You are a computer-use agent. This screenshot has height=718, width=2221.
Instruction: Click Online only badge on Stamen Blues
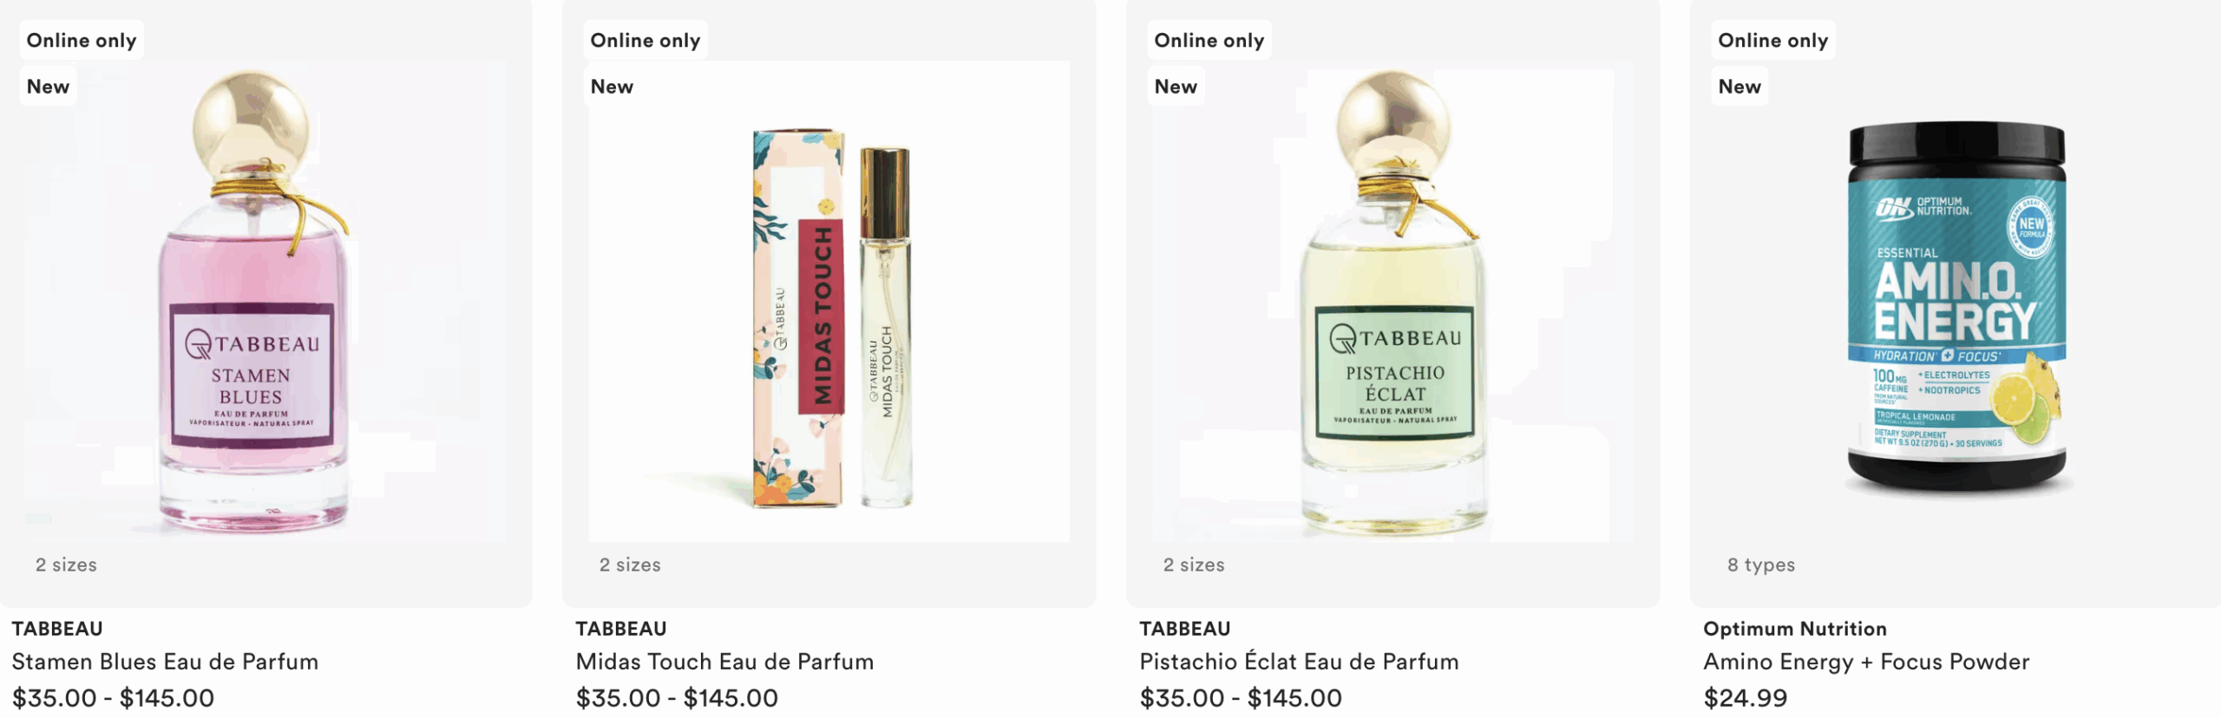(82, 40)
